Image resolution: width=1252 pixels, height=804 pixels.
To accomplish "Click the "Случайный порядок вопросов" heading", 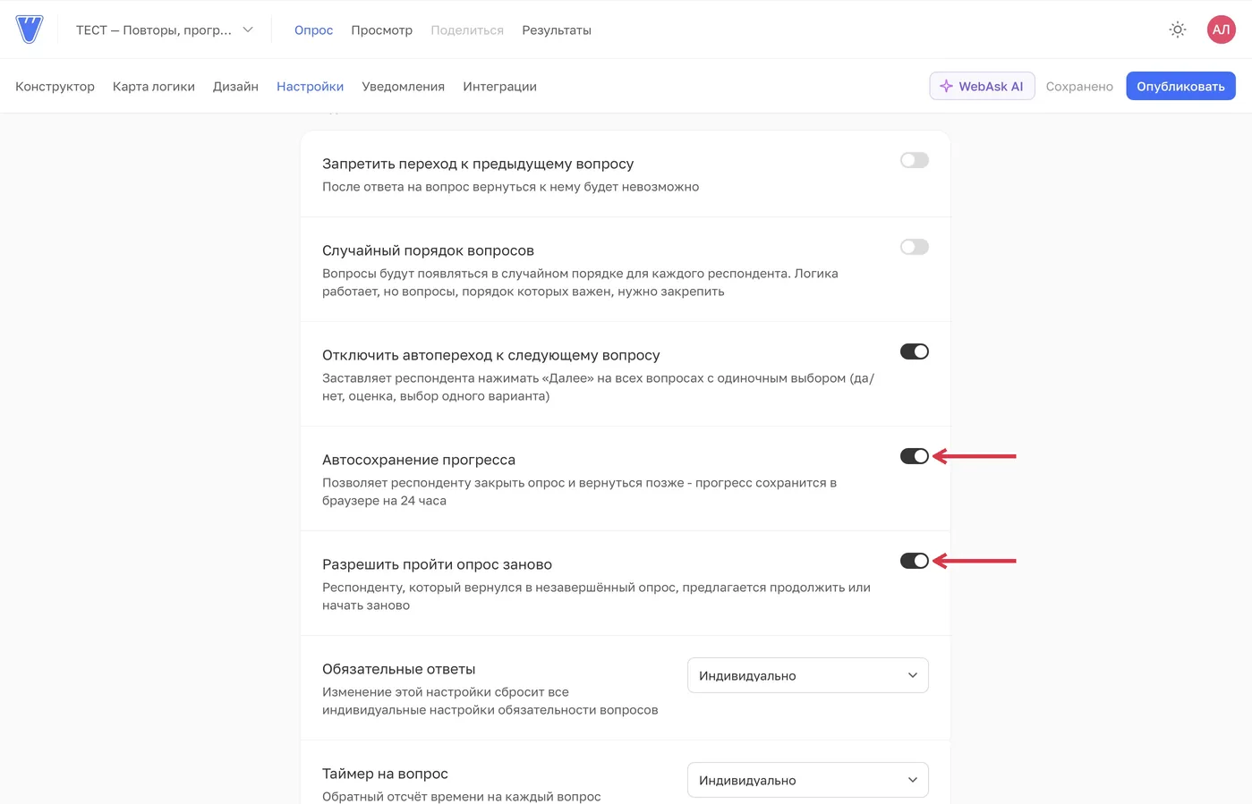I will [428, 250].
